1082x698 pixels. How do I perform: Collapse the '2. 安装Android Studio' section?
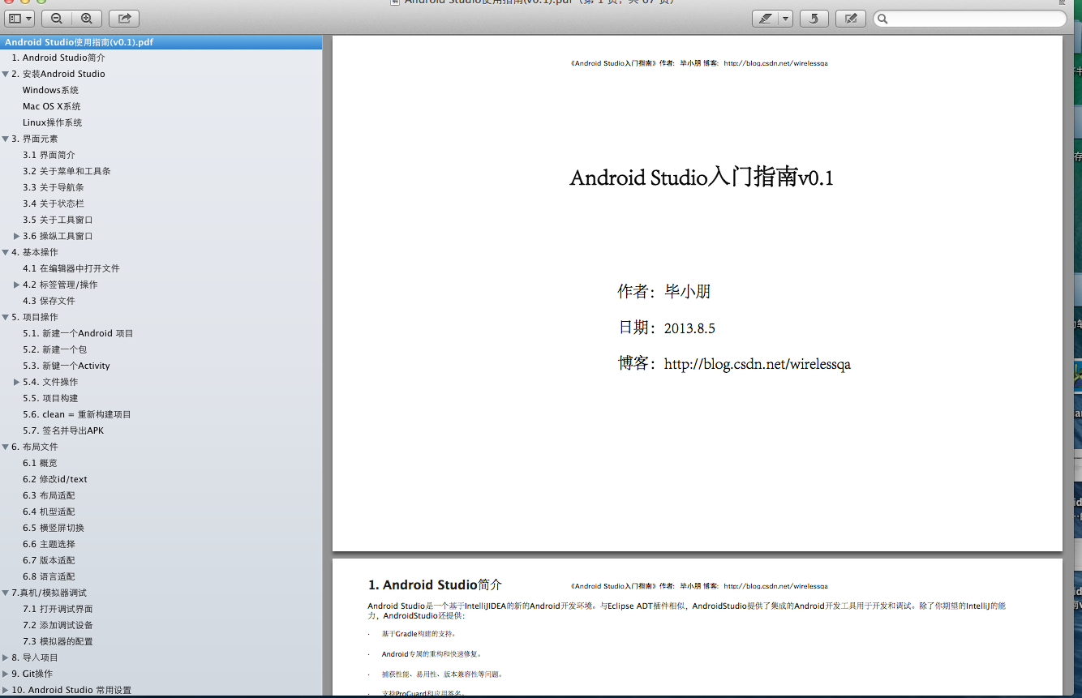[x=6, y=74]
